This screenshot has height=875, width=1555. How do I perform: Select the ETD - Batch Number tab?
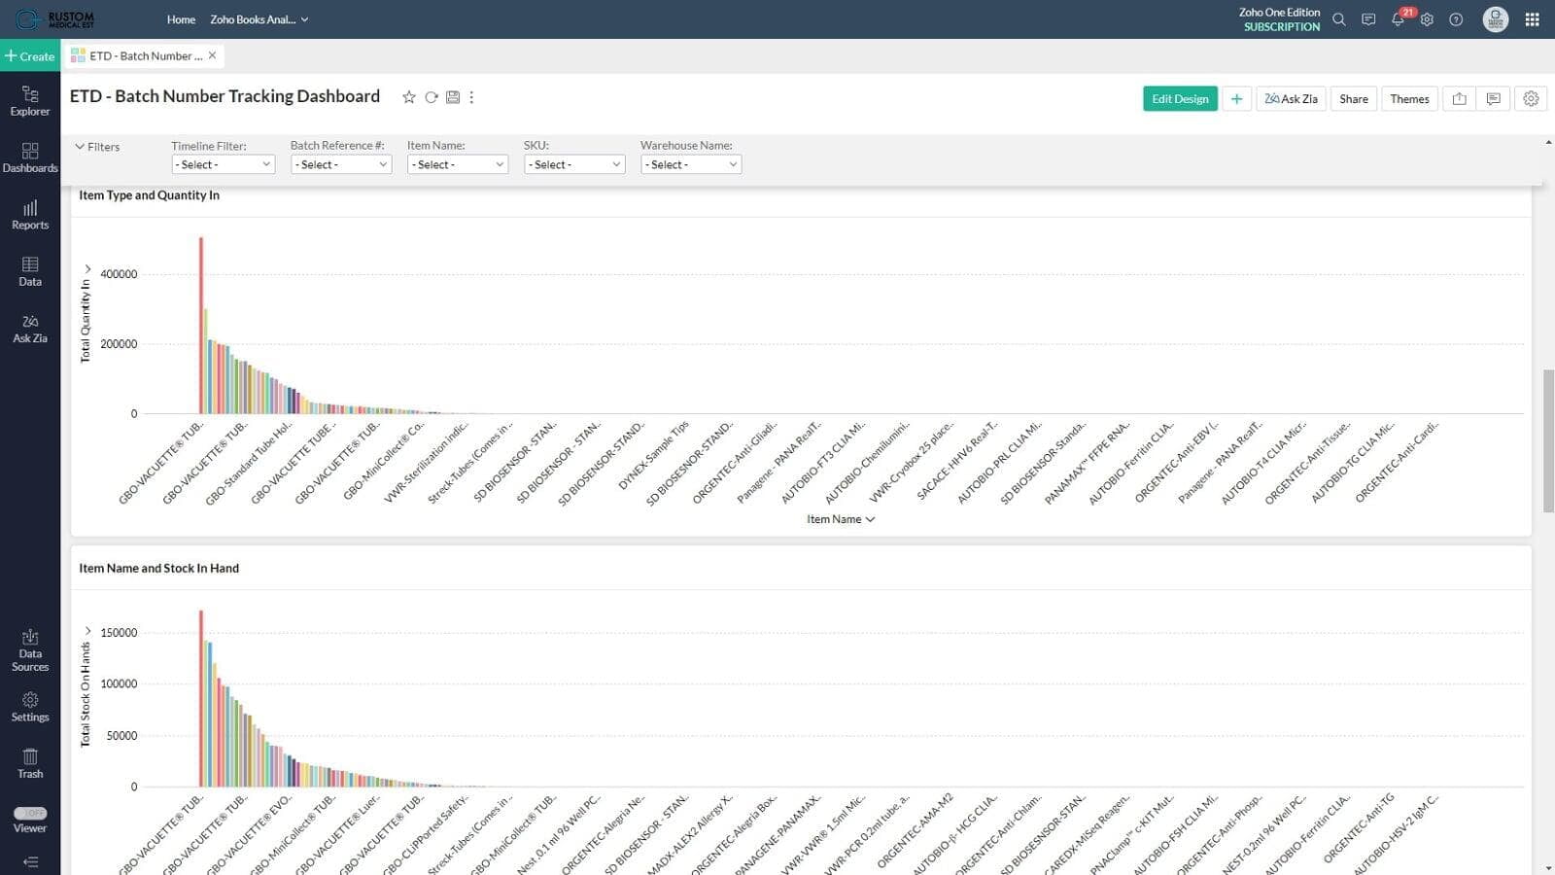tap(146, 55)
